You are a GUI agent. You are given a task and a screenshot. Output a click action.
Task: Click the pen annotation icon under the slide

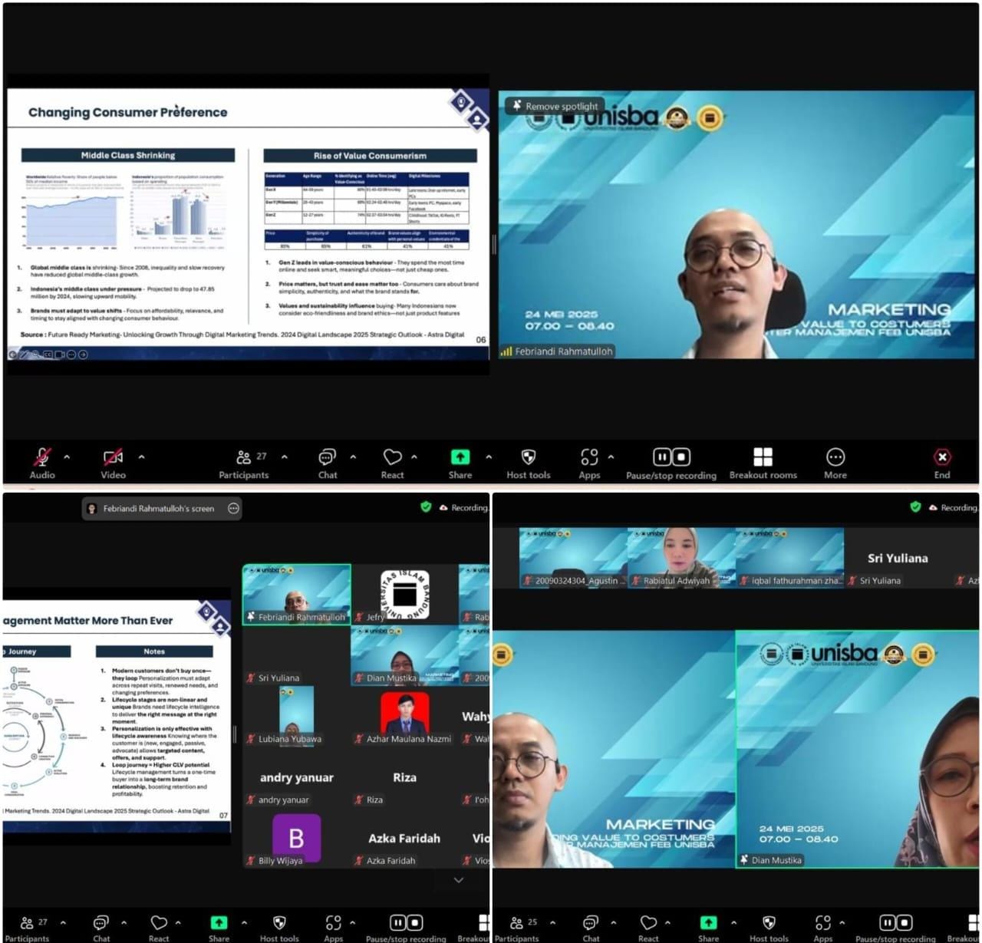tap(24, 354)
